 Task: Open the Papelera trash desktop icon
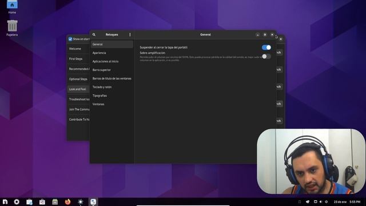pos(12,28)
